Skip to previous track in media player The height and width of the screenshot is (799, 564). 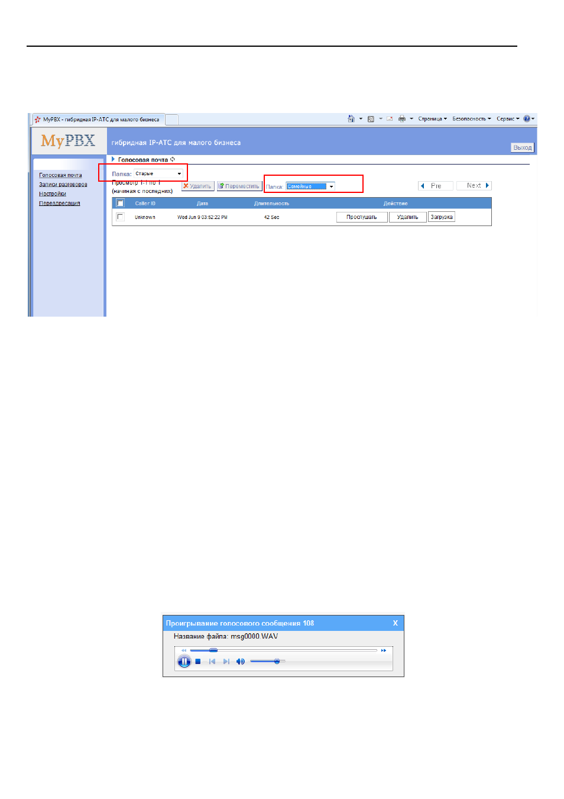coord(212,662)
